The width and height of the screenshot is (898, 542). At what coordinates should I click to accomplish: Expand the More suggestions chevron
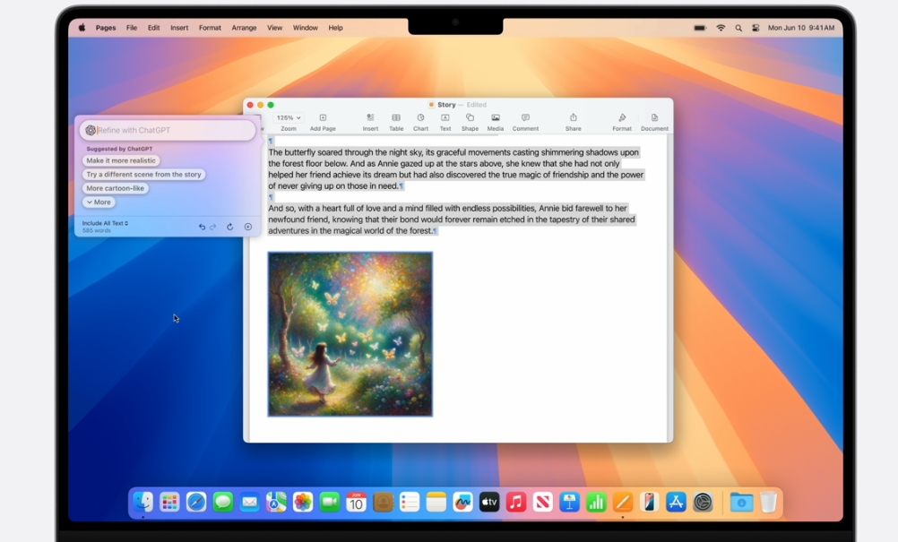tap(99, 202)
